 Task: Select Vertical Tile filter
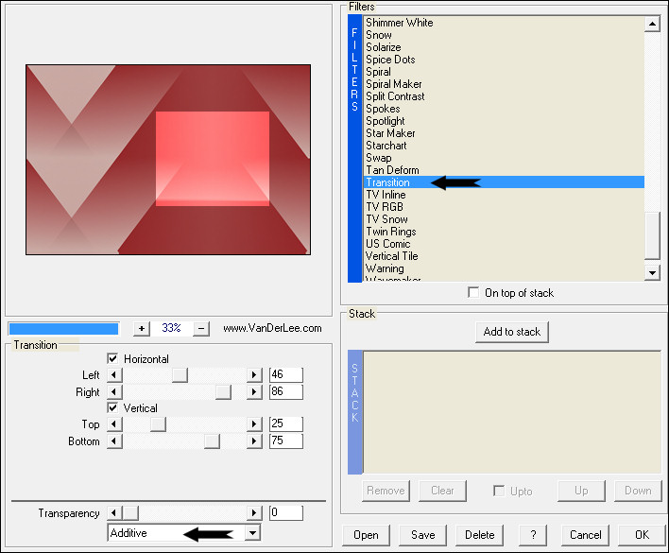504,256
